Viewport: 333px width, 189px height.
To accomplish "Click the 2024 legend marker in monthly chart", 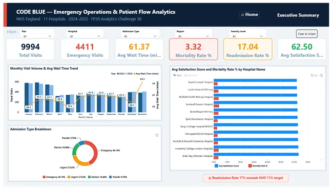I will click(x=118, y=74).
